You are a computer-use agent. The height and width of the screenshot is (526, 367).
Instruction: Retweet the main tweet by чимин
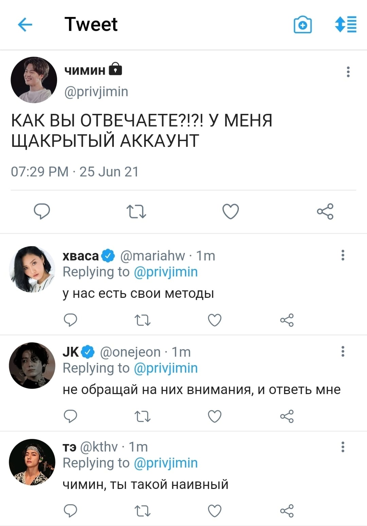click(x=136, y=211)
